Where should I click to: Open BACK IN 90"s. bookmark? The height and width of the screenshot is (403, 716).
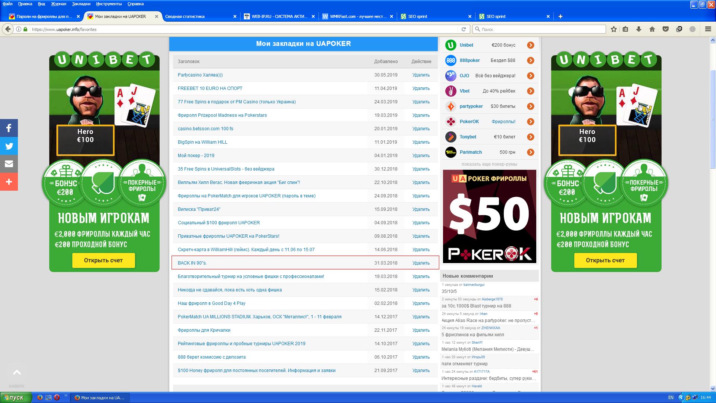coord(192,263)
